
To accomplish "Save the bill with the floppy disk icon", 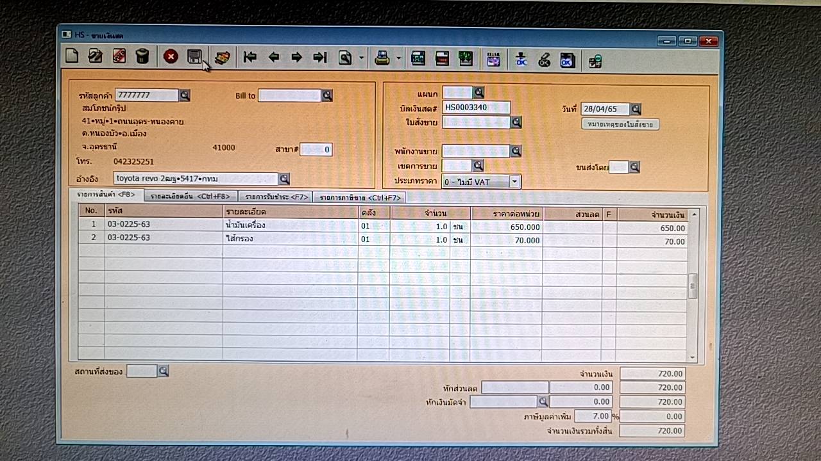I will (x=194, y=57).
